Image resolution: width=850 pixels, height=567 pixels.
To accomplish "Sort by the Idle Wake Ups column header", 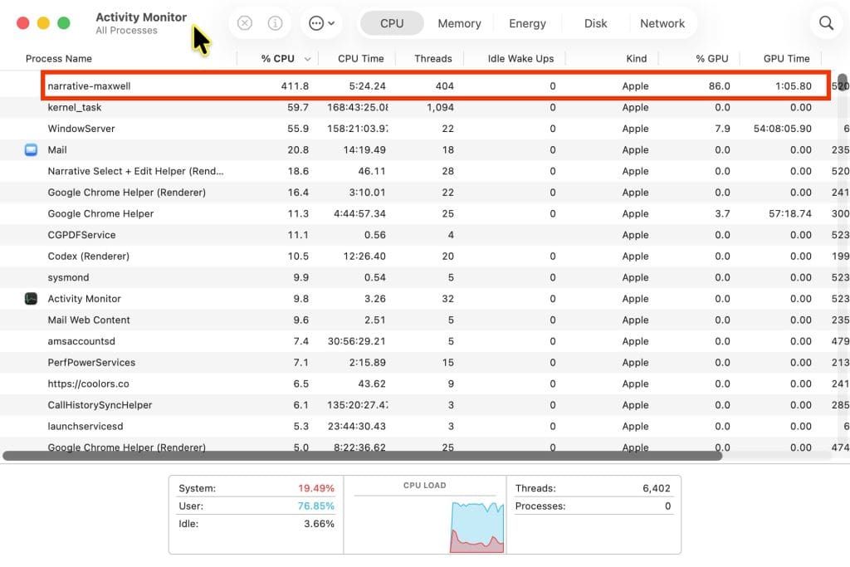I will point(520,59).
